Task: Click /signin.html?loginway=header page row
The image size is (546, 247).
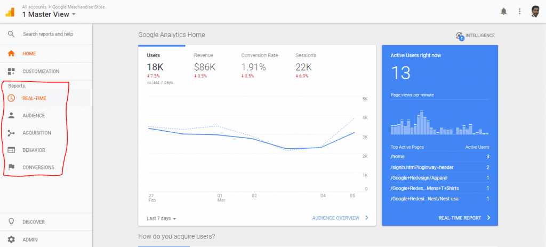Action: coord(440,167)
